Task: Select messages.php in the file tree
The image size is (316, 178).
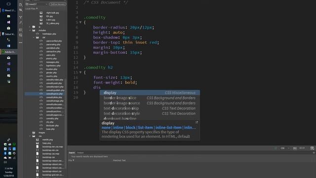Action: (52, 62)
